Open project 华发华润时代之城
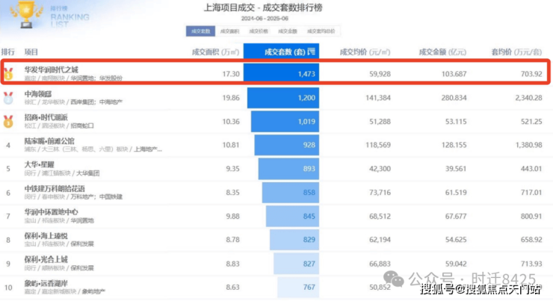This screenshot has height=301, width=553. point(56,69)
